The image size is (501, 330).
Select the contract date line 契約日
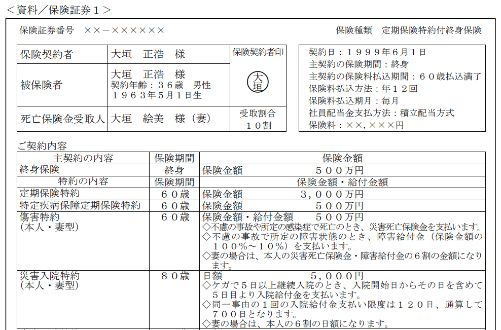367,52
